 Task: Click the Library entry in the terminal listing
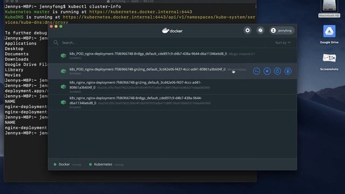coord(14,70)
